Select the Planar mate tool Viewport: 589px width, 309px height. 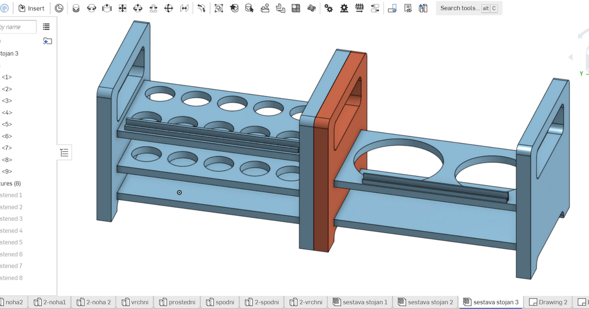coord(123,8)
